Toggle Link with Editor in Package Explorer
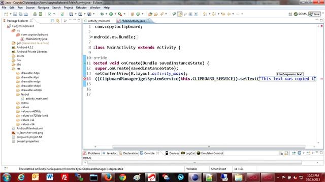 point(57,21)
